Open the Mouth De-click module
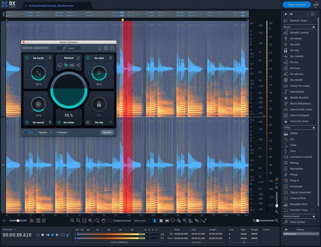321x247 pixels. coord(297,98)
